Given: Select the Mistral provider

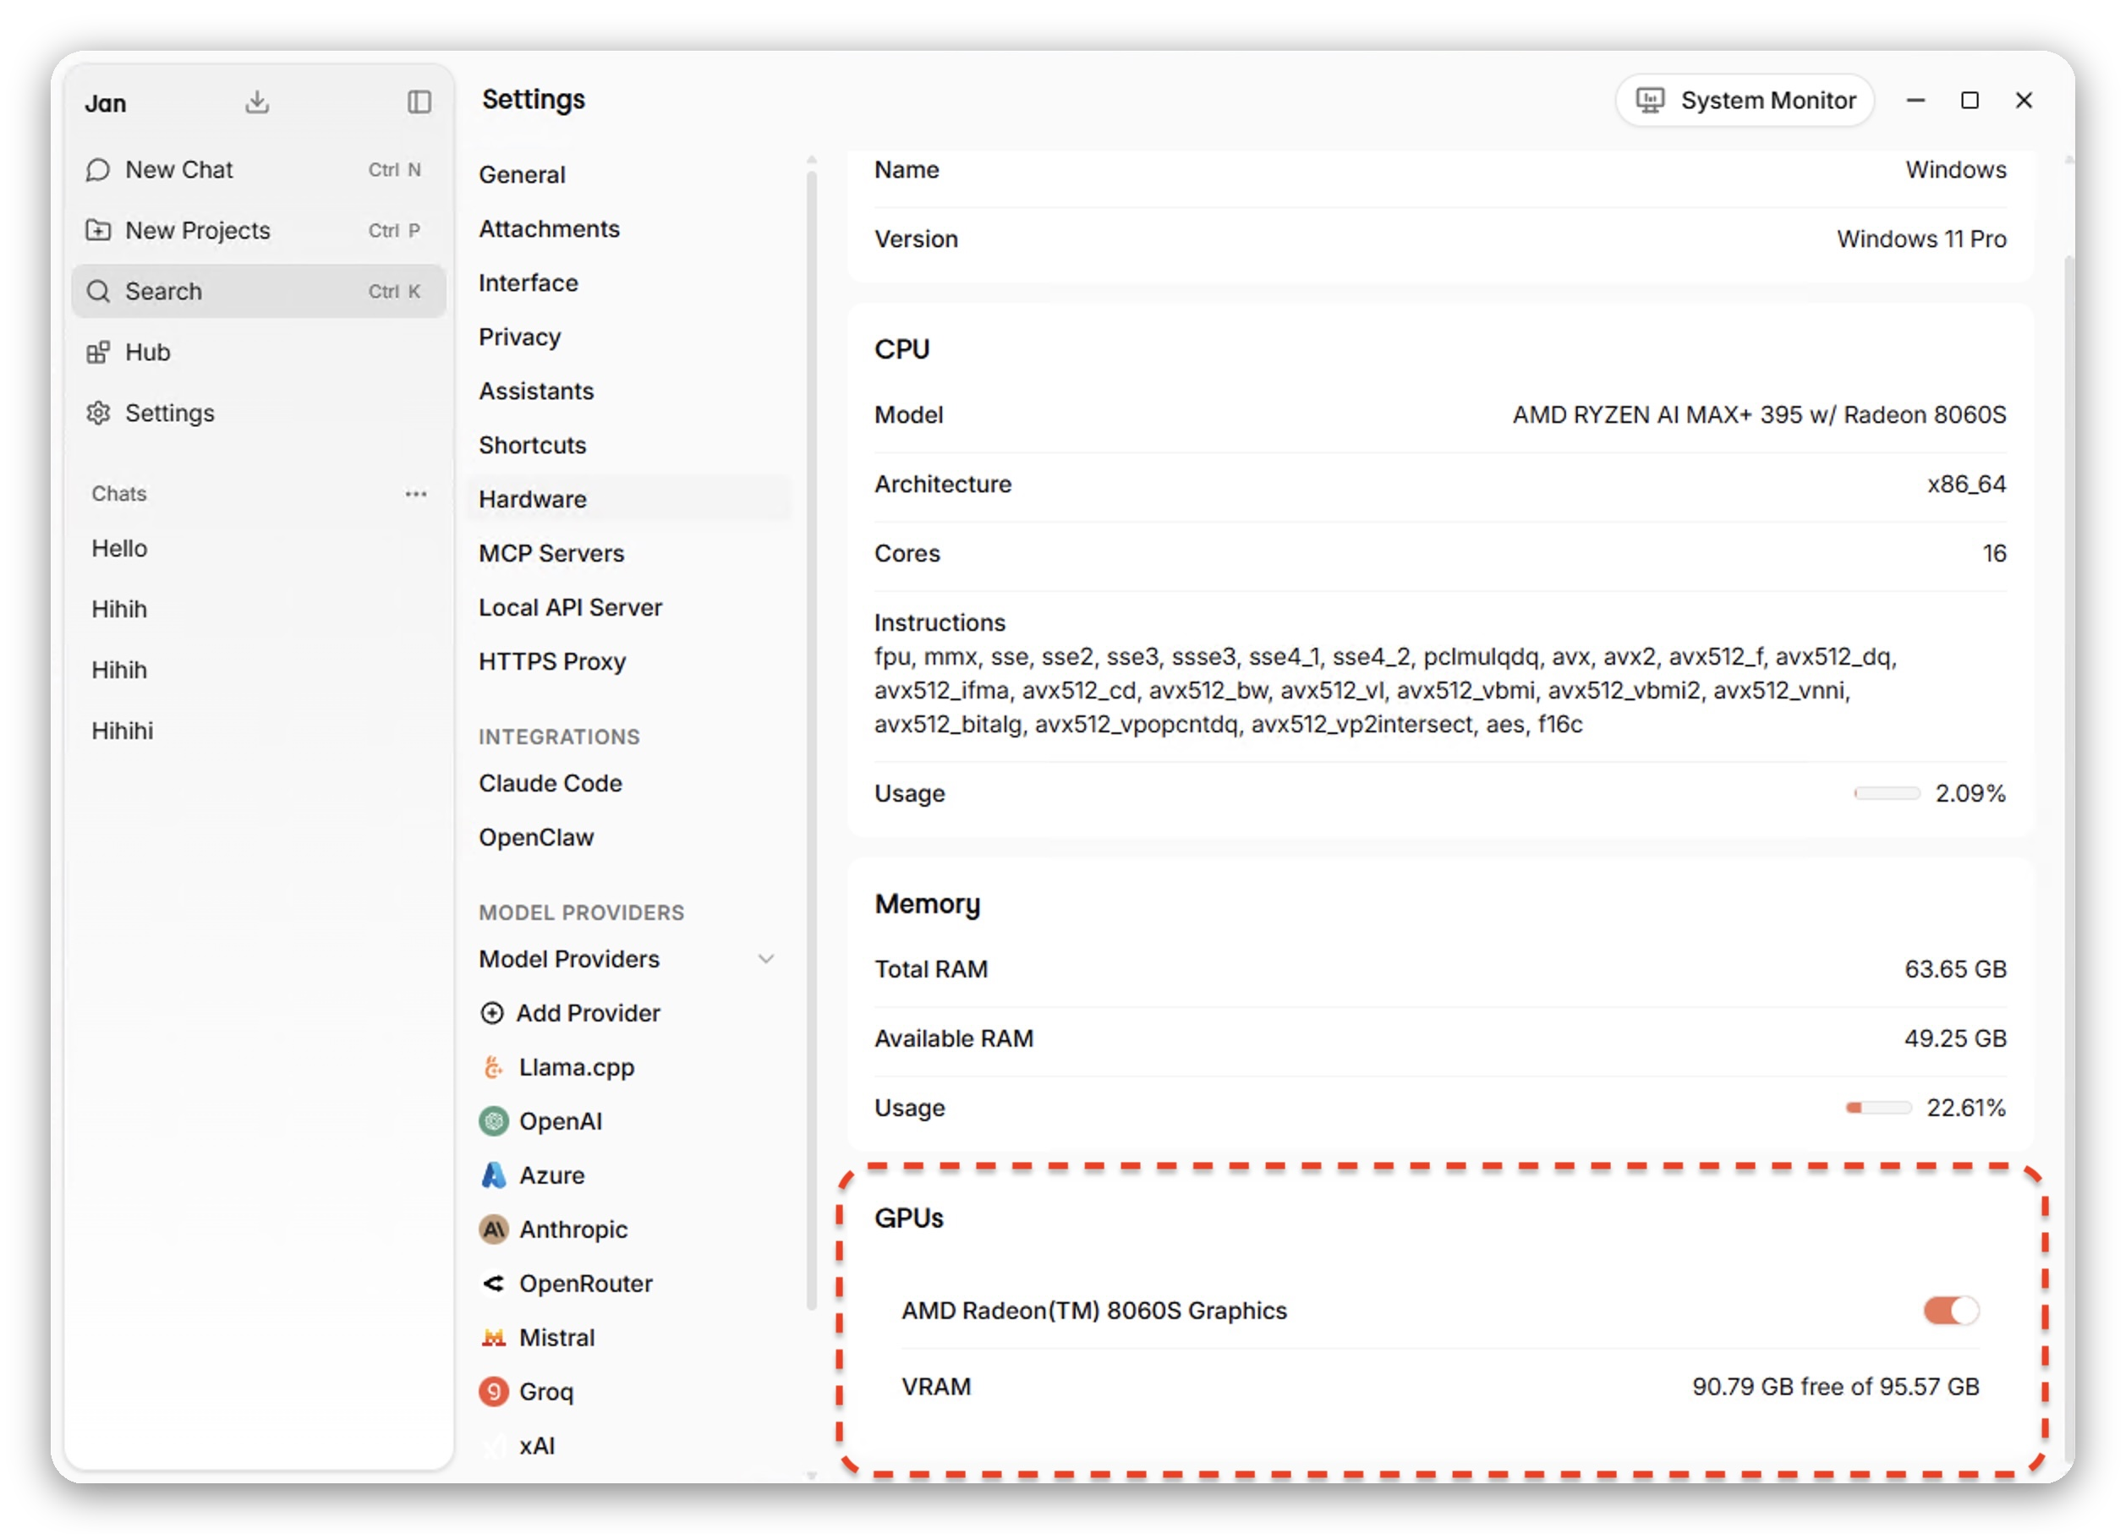Looking at the screenshot, I should [x=556, y=1338].
